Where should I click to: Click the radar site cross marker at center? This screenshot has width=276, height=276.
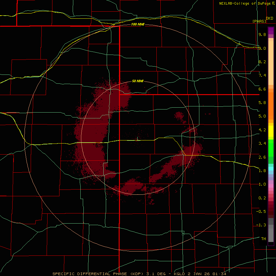tap(137, 139)
